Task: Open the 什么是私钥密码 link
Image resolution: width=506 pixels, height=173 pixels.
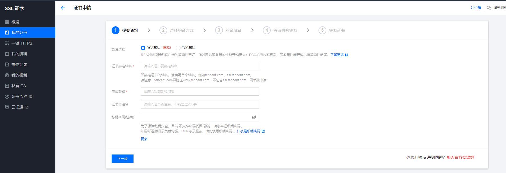Action: click(x=249, y=131)
